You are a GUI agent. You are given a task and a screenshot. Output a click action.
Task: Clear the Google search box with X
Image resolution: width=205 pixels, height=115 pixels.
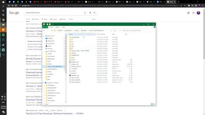(x=85, y=13)
